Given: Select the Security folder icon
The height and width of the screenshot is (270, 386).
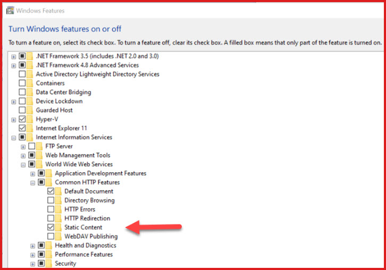Looking at the screenshot, I should point(49,263).
